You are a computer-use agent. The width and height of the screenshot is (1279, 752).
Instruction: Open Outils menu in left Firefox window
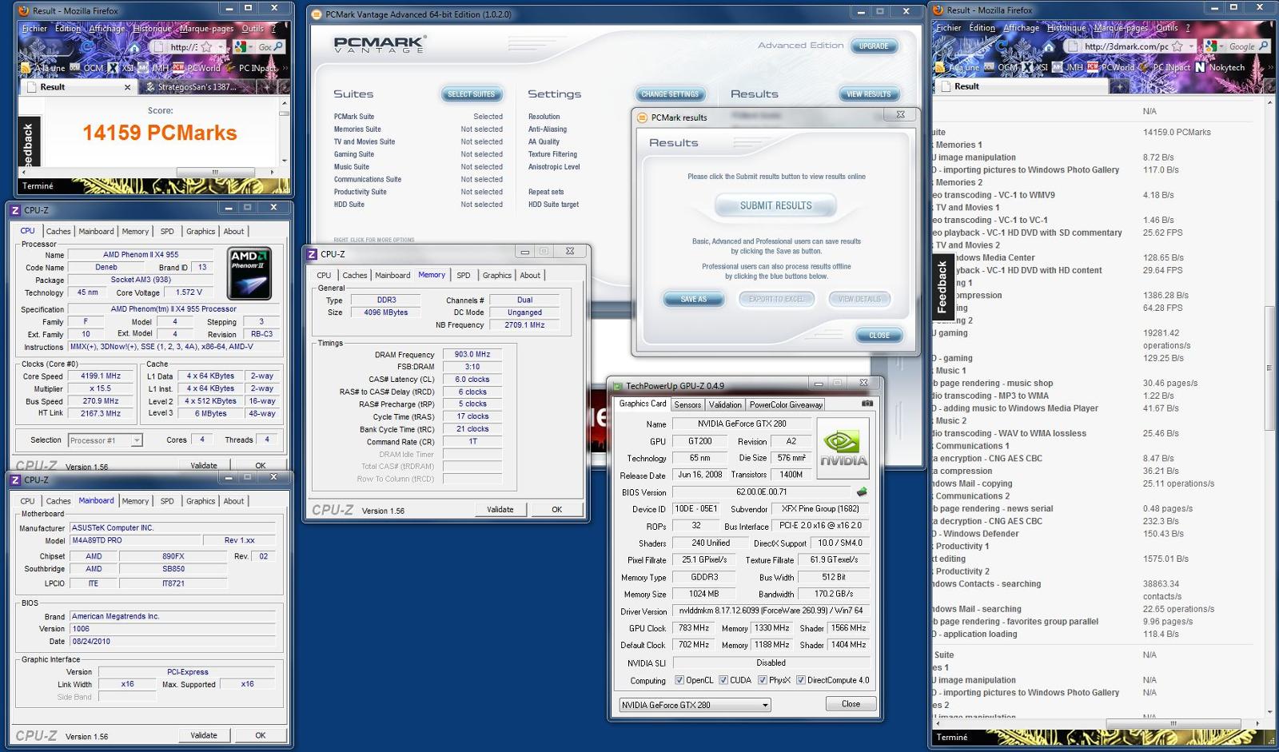253,29
